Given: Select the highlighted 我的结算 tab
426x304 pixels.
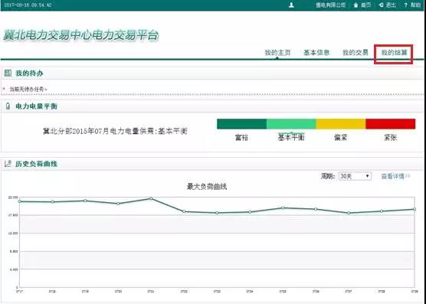Looking at the screenshot, I should 394,52.
